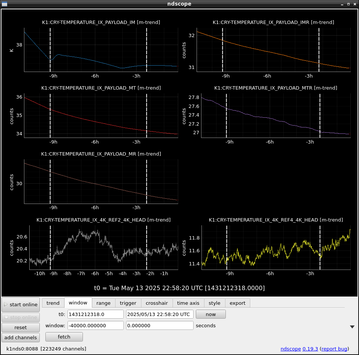The width and height of the screenshot is (359, 355).
Task: Click the PAYLOAD_IM plot title
Action: tap(101, 22)
